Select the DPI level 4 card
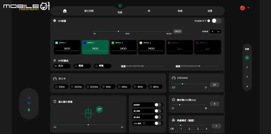Image resolution: width=271 pixels, height=134 pixels. point(151,47)
